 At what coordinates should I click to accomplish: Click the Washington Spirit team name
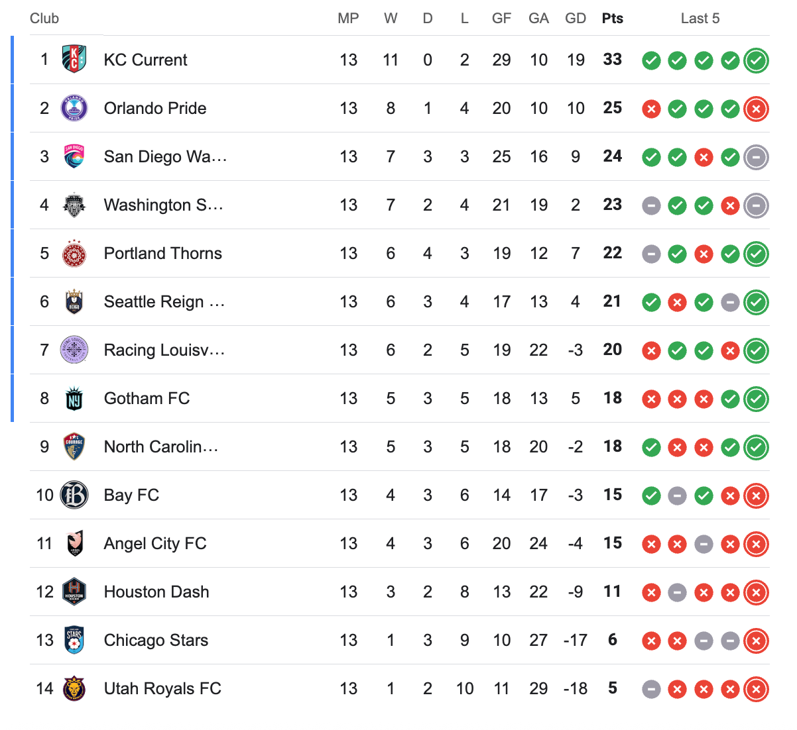(x=163, y=205)
